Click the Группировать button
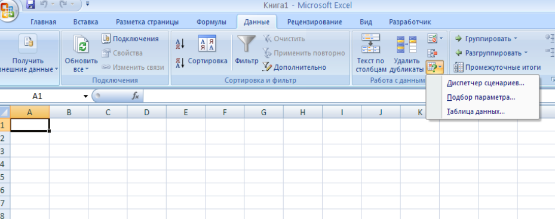Screen dimensions: 555x219 483,39
